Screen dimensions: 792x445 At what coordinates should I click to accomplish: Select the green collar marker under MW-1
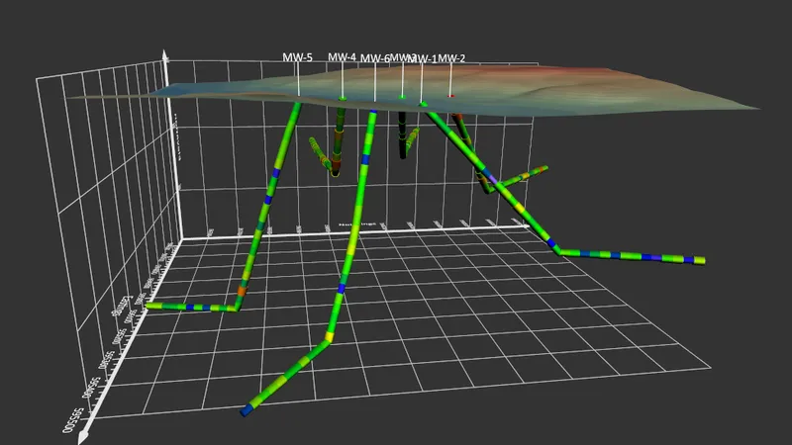click(x=423, y=105)
